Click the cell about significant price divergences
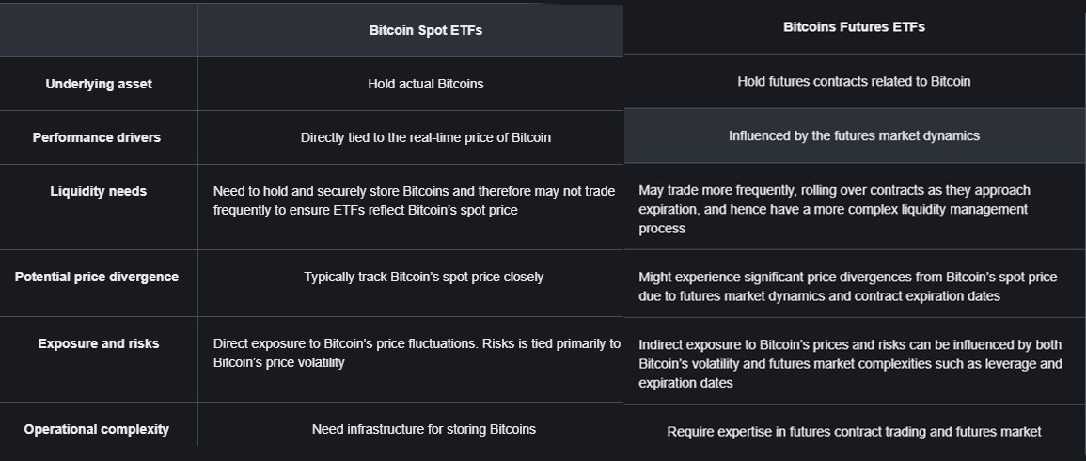 pyautogui.click(x=847, y=286)
